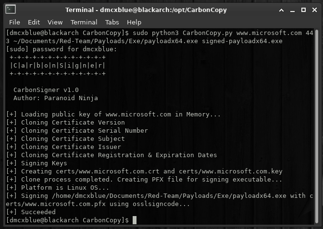Image resolution: width=323 pixels, height=229 pixels.
Task: Click the window title text
Action: [146, 10]
